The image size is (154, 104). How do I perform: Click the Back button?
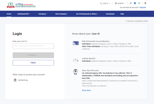(33, 63)
